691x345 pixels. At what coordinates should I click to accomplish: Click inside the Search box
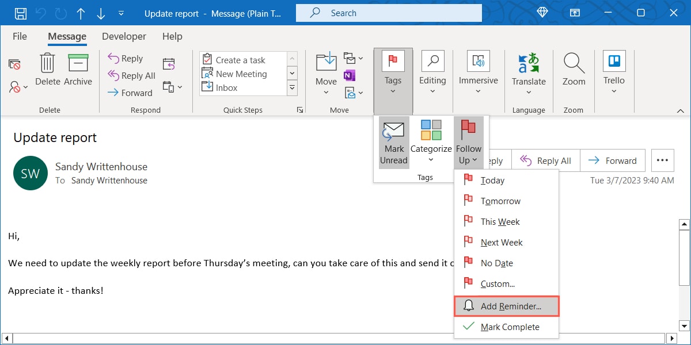point(388,13)
